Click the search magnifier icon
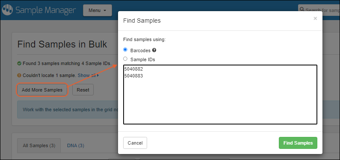 click(302, 9)
